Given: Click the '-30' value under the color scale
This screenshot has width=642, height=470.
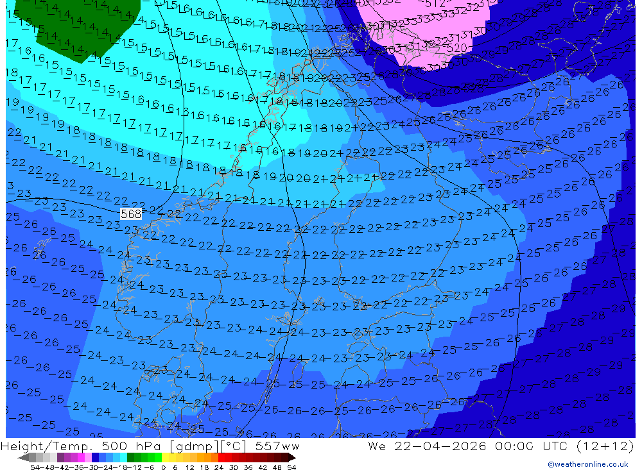Looking at the screenshot, I should point(92,467).
